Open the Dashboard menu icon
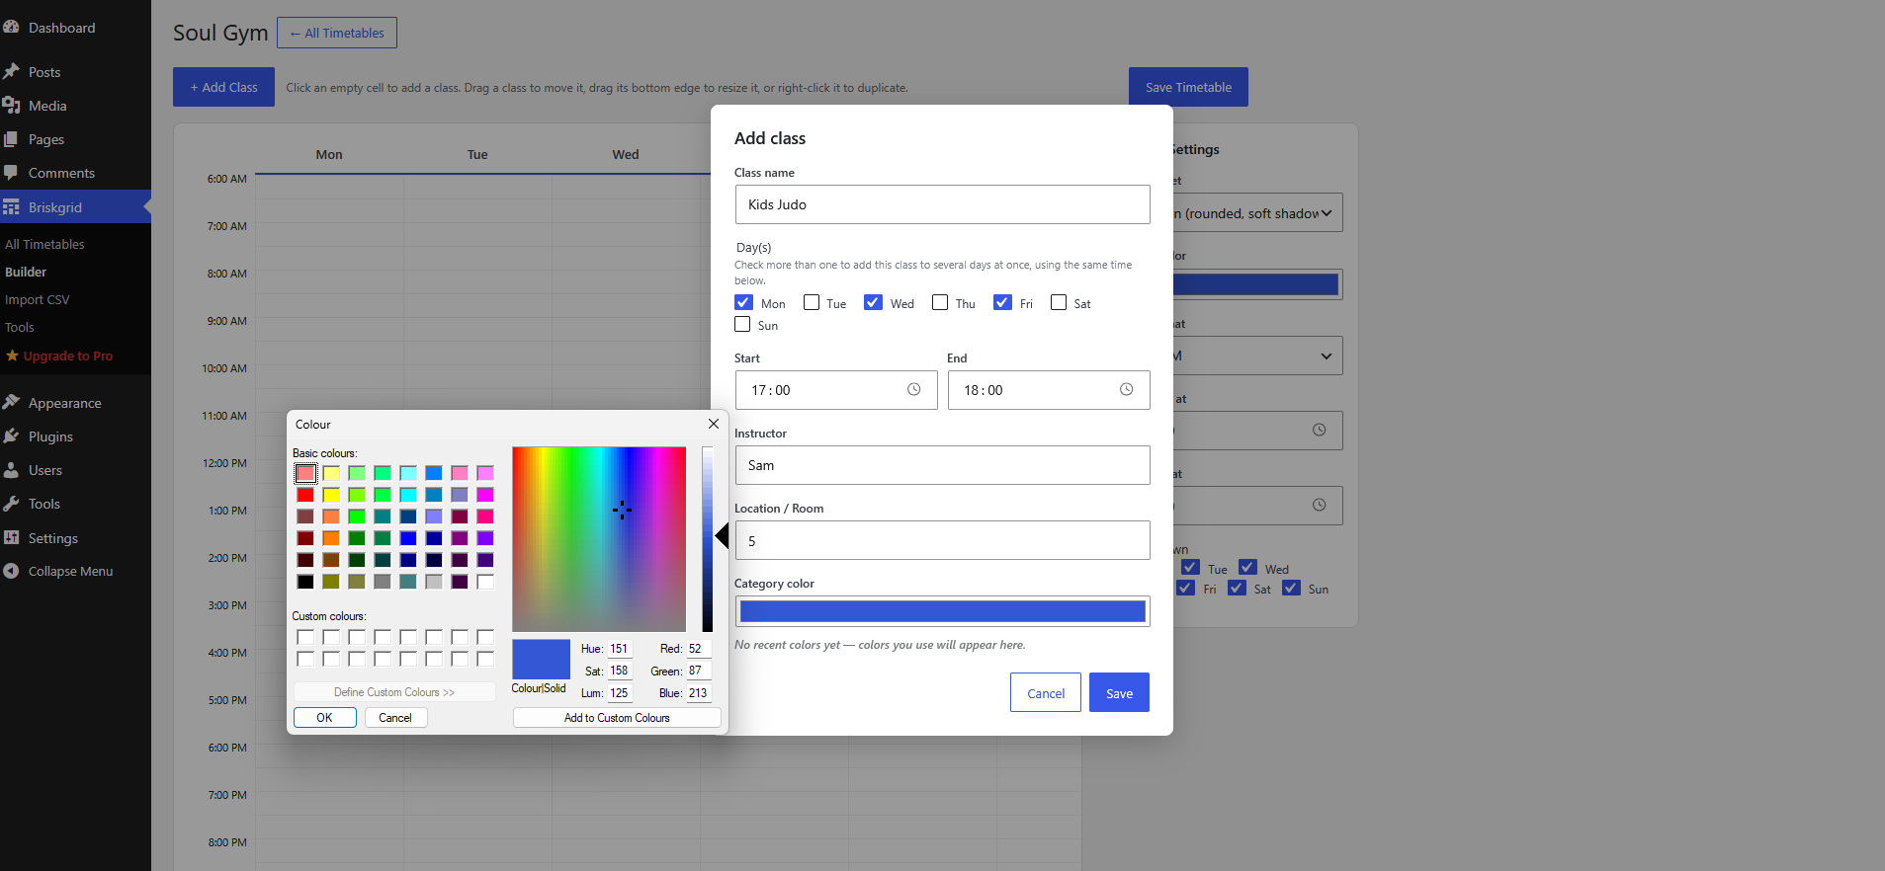This screenshot has width=1885, height=871. (x=11, y=28)
